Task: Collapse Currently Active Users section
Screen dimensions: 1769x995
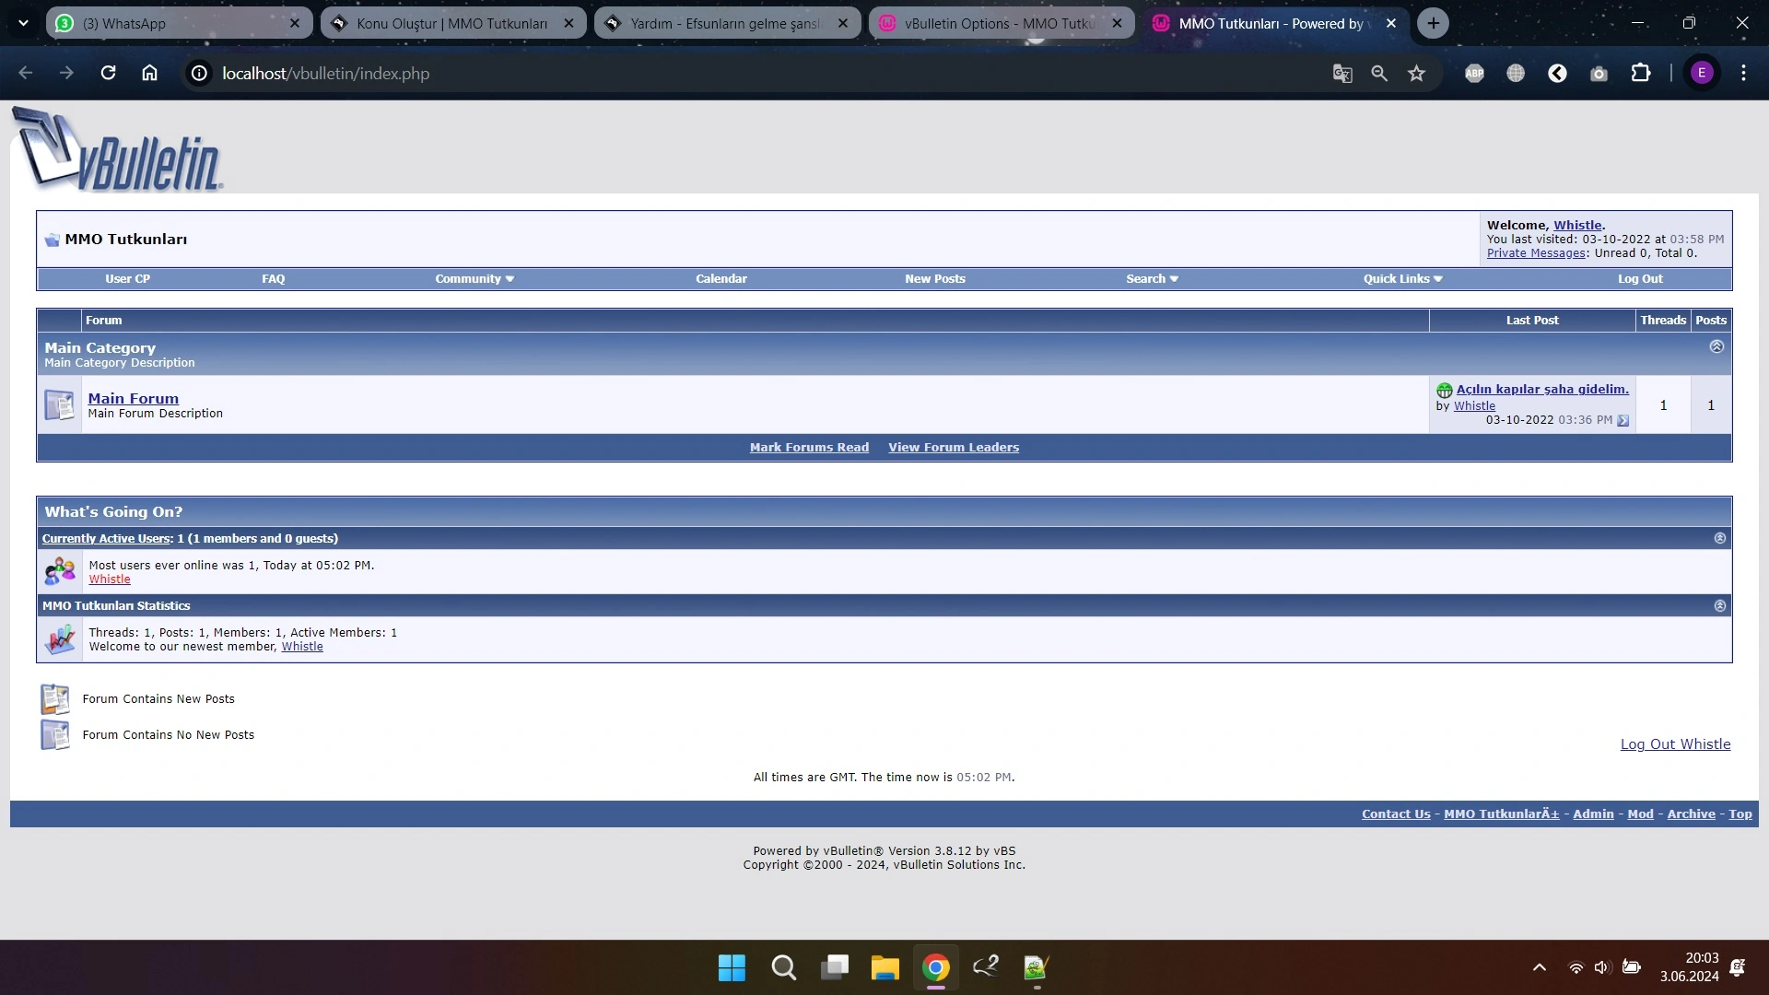Action: [1719, 538]
